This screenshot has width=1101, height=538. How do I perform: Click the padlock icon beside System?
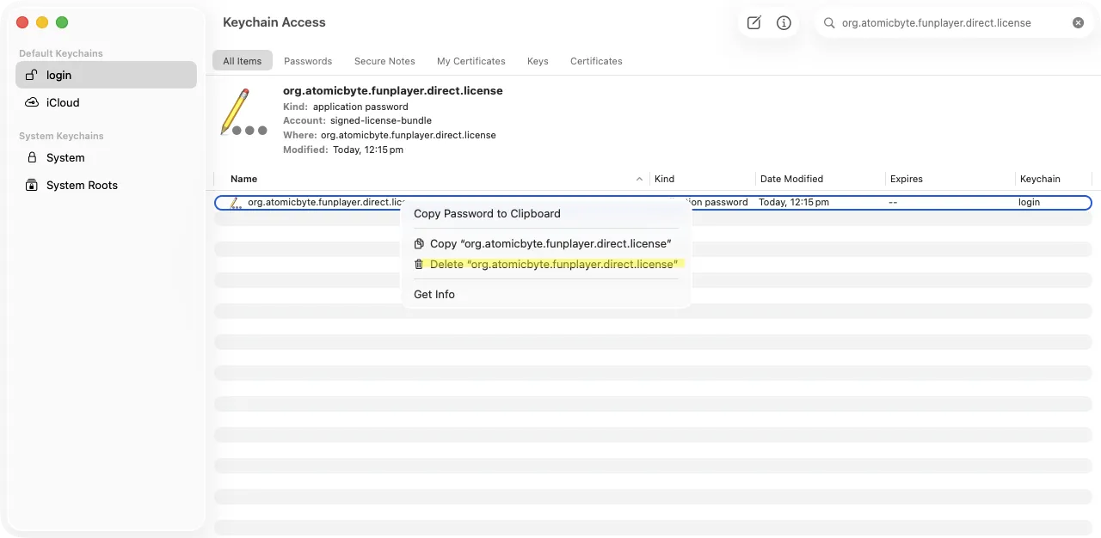(32, 157)
